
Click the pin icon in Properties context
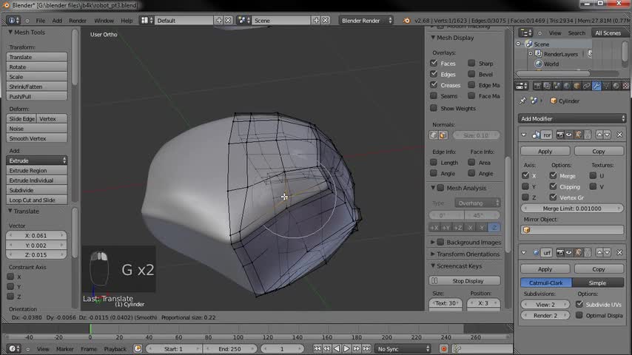pos(523,101)
